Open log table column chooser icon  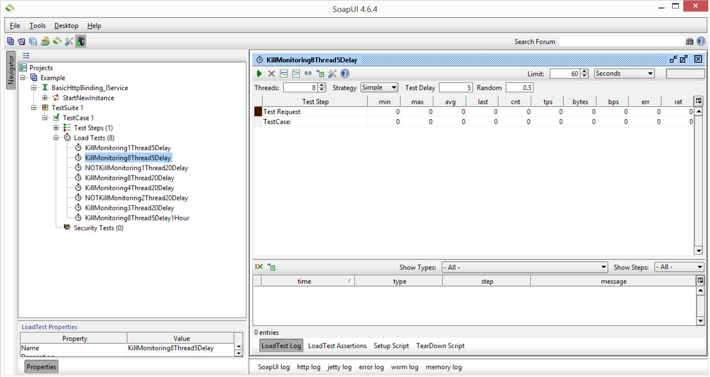tap(700, 281)
